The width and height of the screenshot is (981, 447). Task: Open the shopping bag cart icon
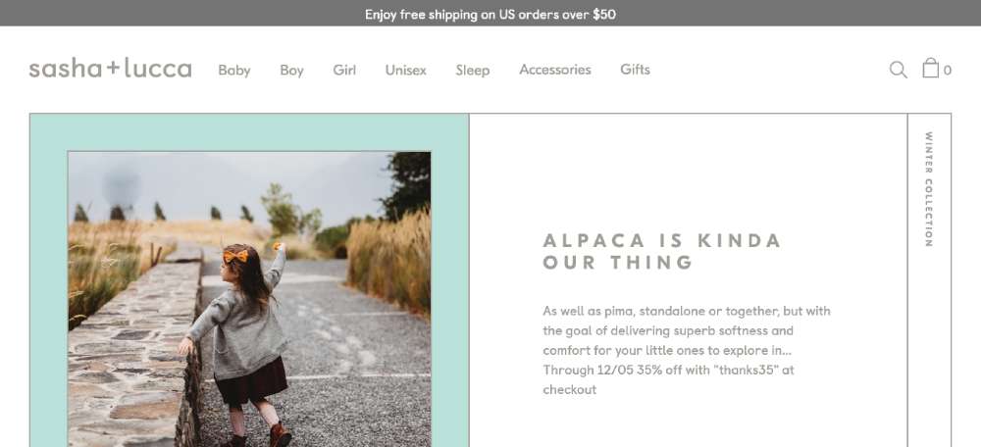coord(930,69)
